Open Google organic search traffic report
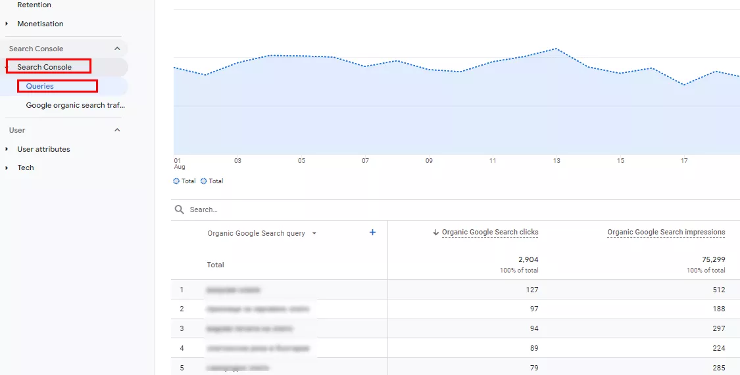 click(x=76, y=105)
